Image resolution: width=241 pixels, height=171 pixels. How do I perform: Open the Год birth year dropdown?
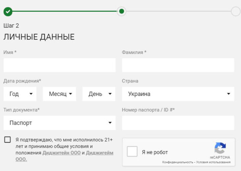coord(20,94)
